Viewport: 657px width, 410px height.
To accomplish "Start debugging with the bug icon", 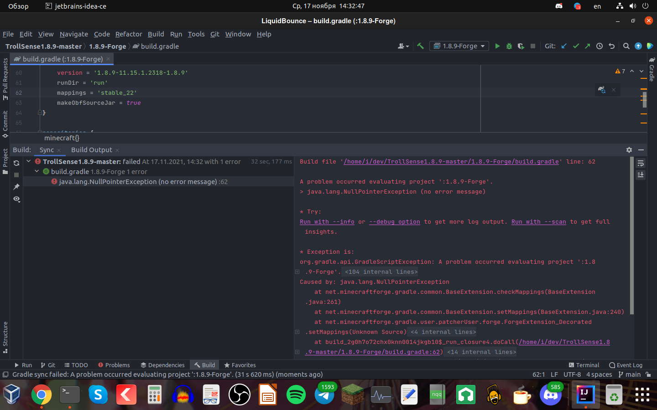I will click(509, 46).
